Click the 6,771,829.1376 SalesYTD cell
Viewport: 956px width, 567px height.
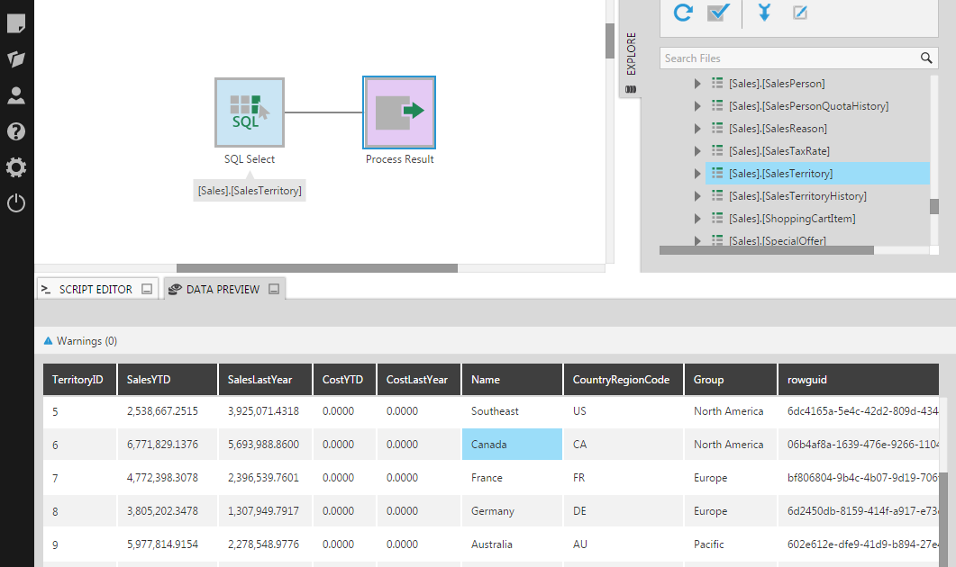pos(167,444)
